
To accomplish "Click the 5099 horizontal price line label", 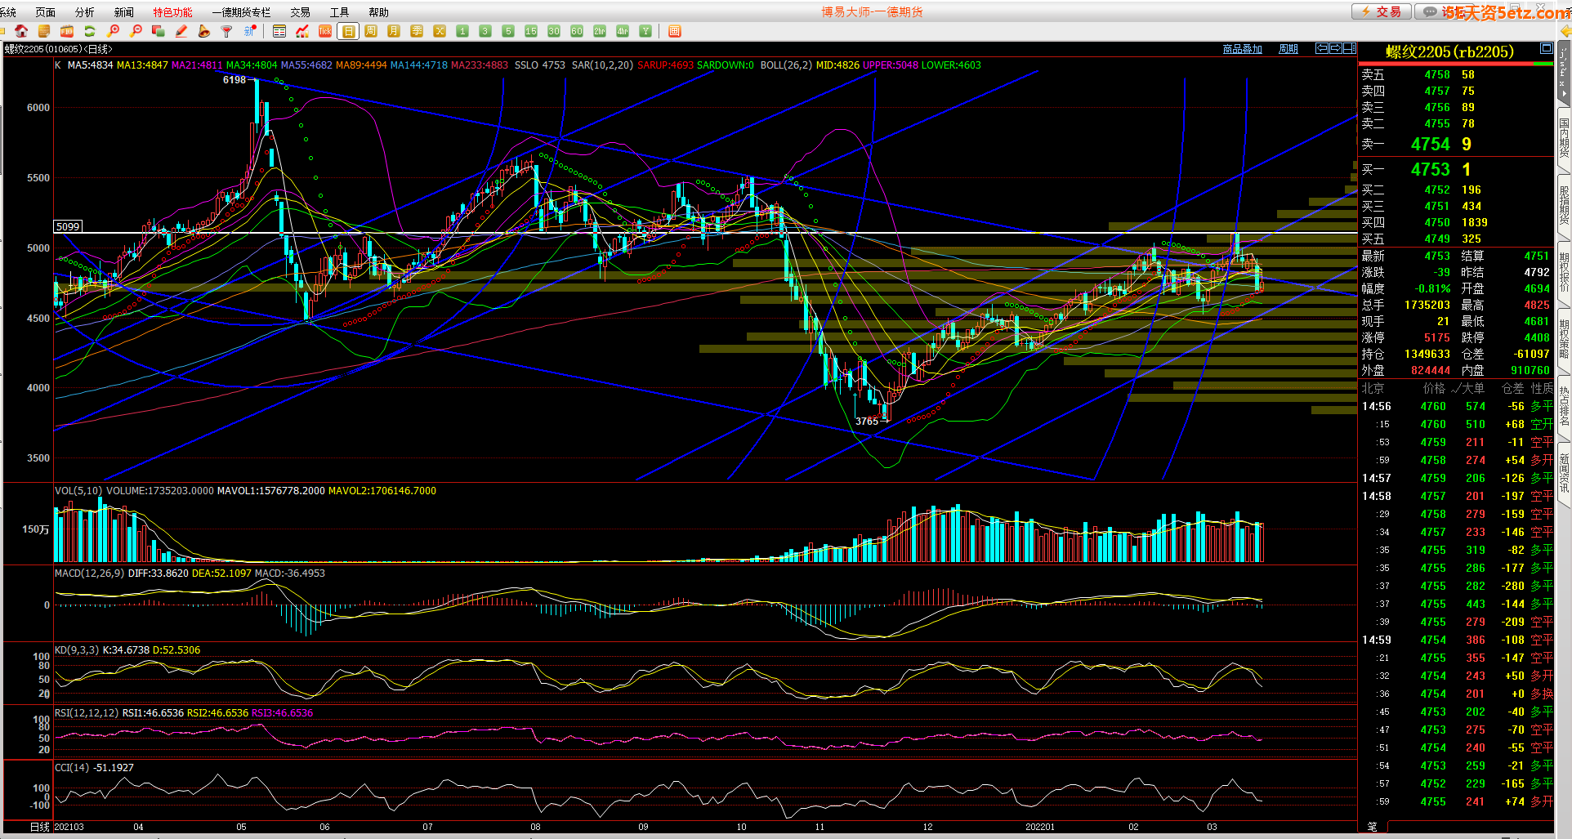I will click(68, 226).
